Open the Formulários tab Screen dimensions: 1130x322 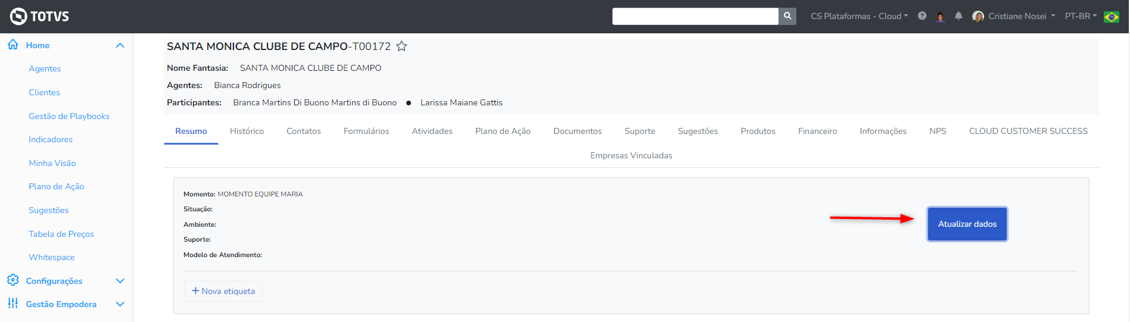pyautogui.click(x=366, y=131)
